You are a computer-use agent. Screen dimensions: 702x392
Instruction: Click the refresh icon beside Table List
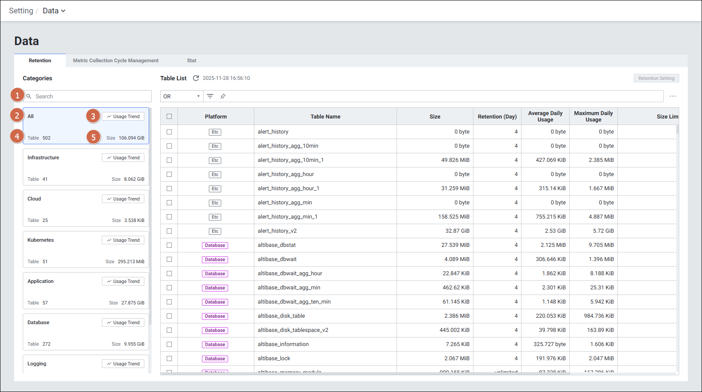[196, 78]
